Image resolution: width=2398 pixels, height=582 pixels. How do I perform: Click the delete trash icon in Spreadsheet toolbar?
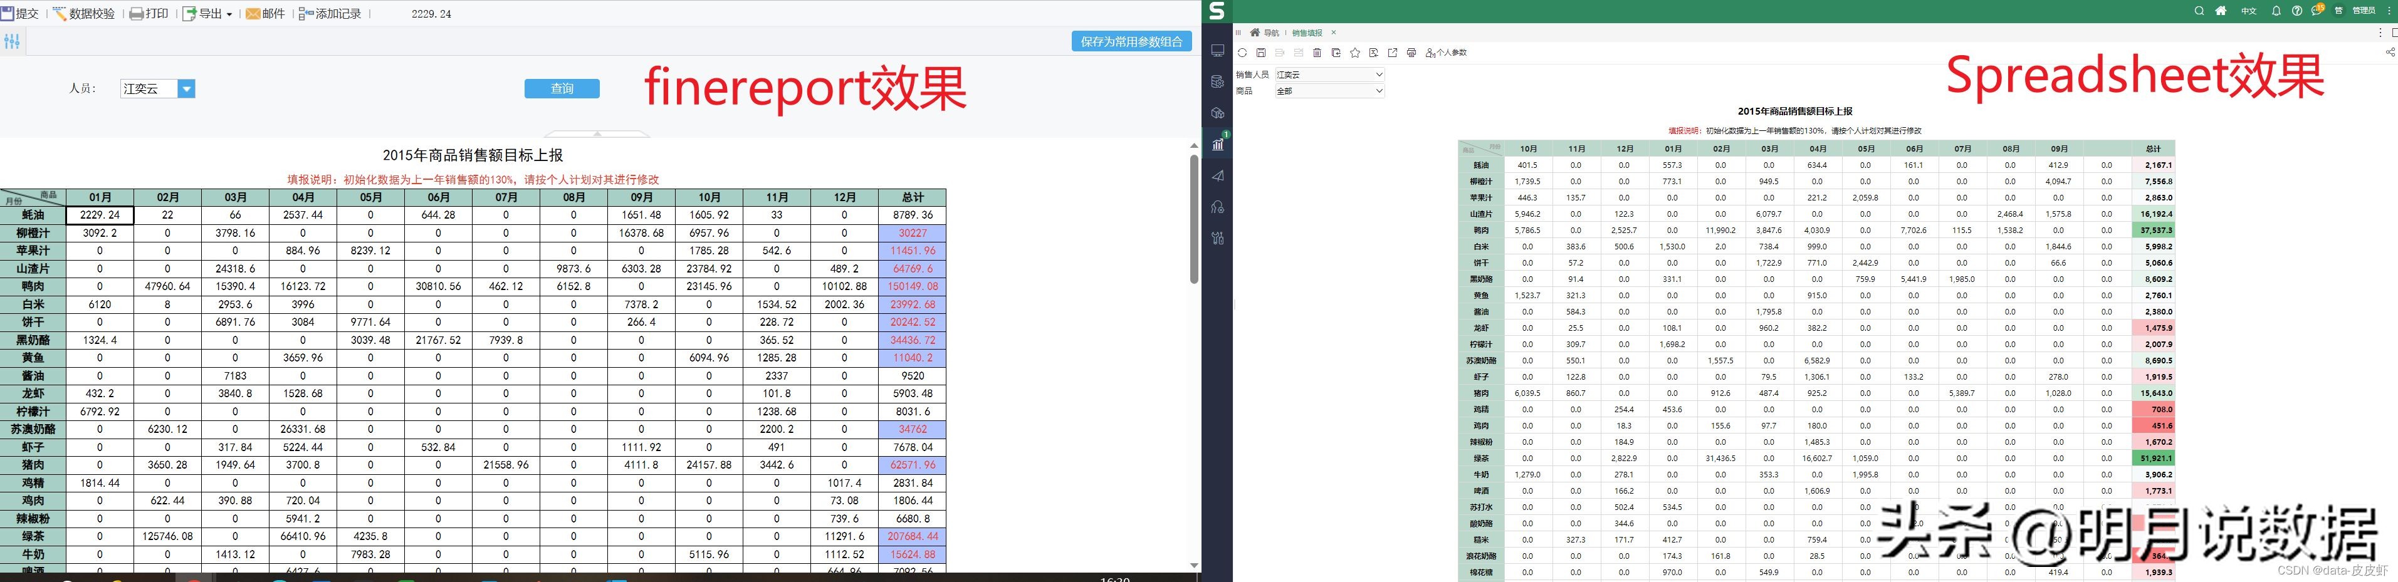click(1317, 53)
